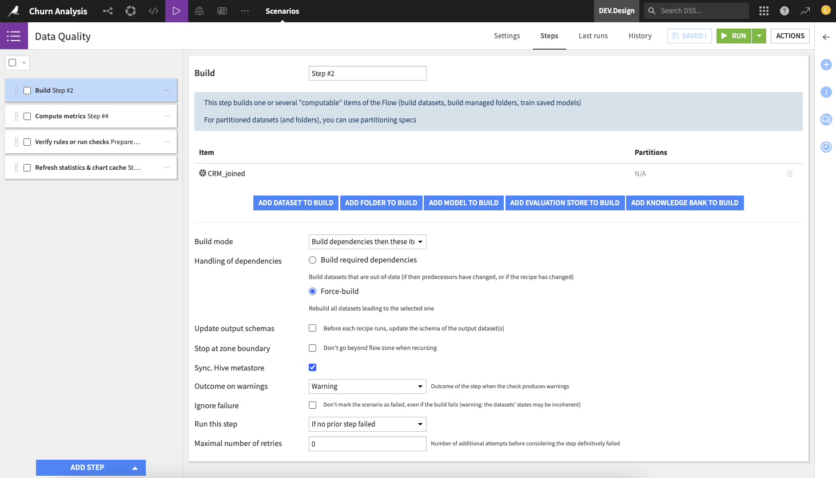The image size is (836, 478).
Task: Open the Build mode dropdown
Action: pyautogui.click(x=367, y=241)
